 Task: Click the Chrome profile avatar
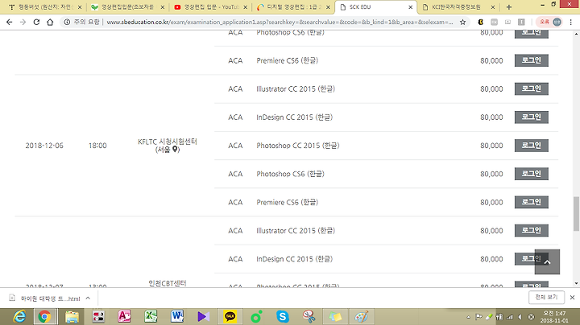coord(557,23)
